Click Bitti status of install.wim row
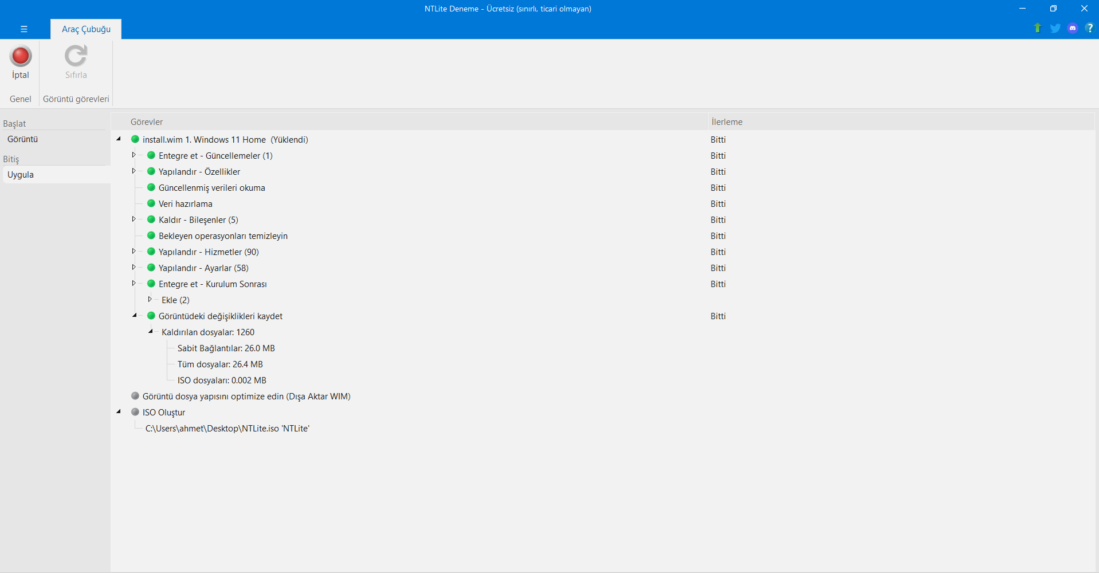 (718, 139)
